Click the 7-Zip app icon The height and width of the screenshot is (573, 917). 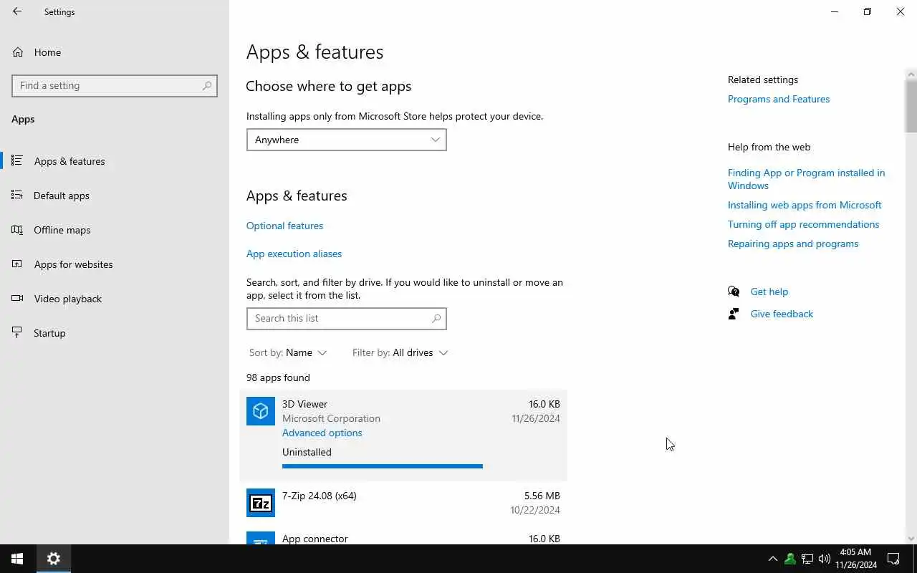(261, 503)
